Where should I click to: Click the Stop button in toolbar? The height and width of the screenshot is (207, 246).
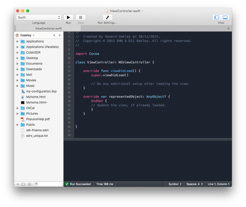(x=81, y=17)
